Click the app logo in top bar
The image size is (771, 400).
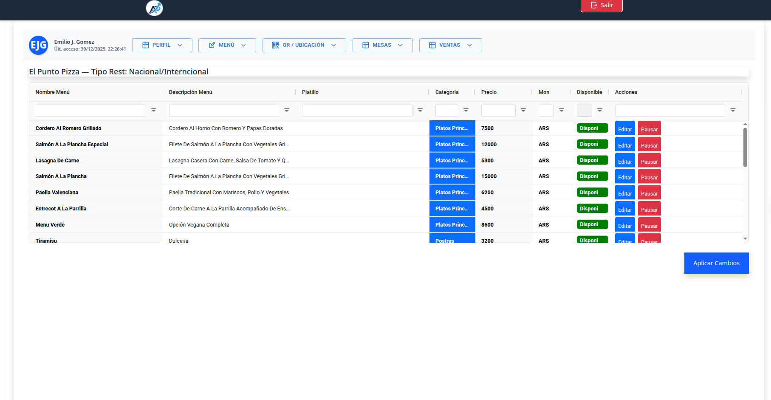point(154,8)
